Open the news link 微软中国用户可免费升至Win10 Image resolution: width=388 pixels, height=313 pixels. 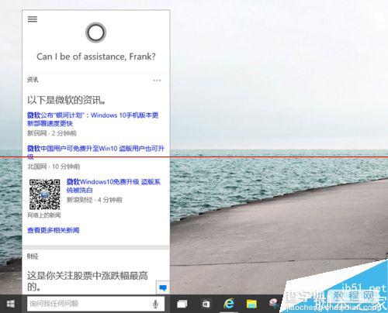[x=95, y=152]
